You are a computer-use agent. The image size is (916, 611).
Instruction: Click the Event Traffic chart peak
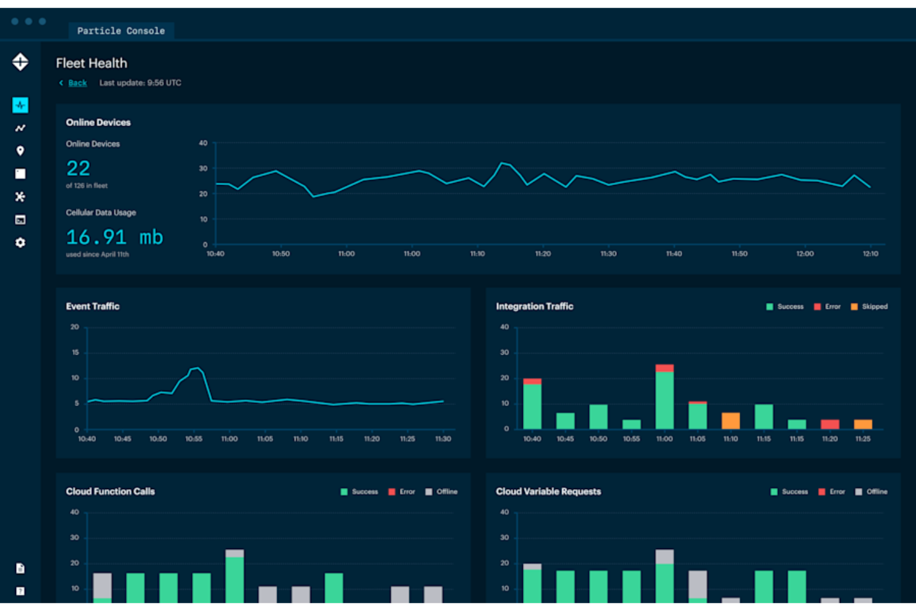point(195,366)
